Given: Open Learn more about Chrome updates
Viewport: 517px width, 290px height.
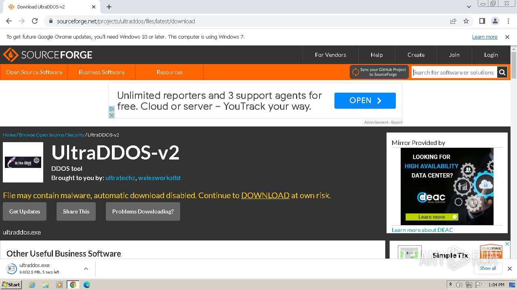Looking at the screenshot, I should click(x=485, y=37).
